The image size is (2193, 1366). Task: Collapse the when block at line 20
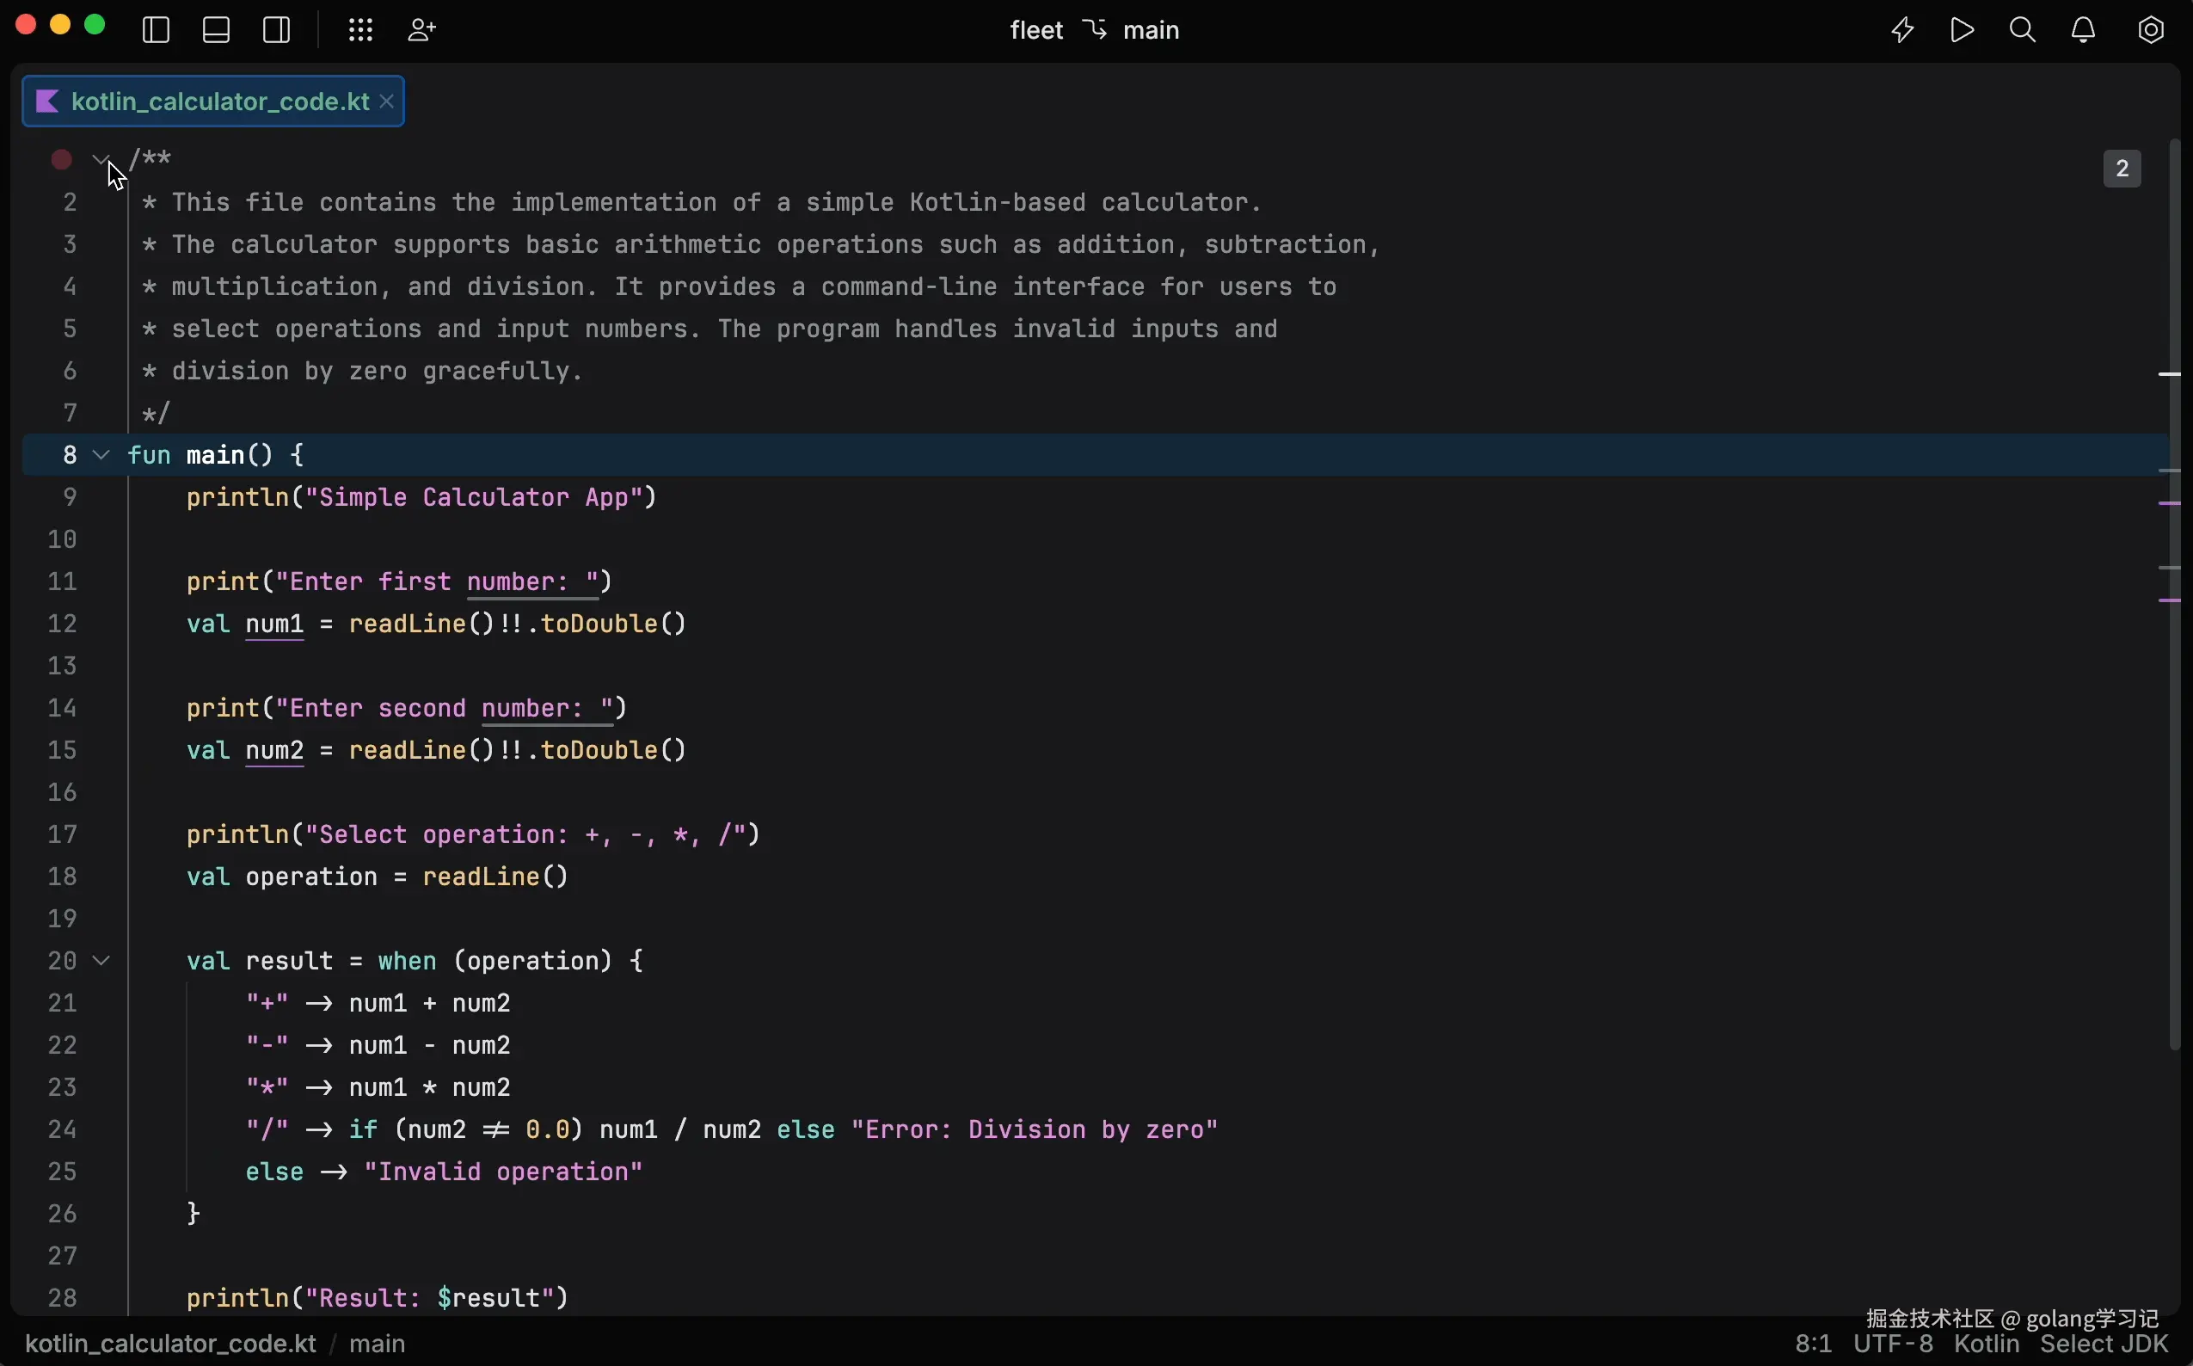click(x=101, y=960)
